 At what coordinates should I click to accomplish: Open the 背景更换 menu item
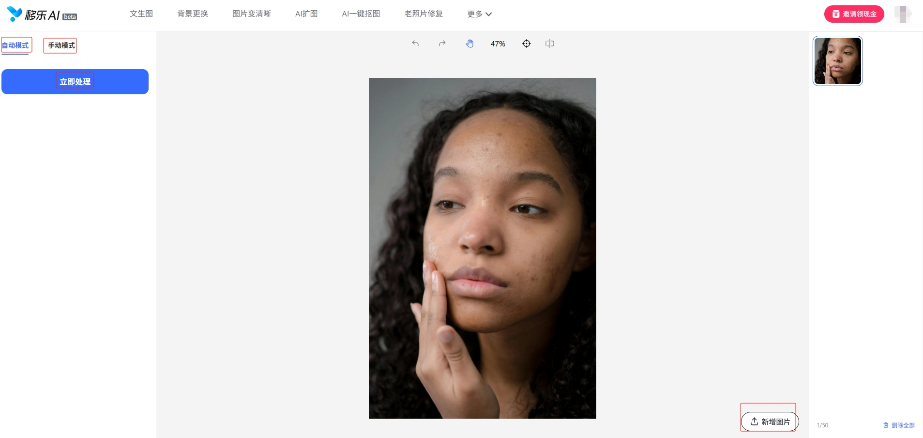(193, 14)
